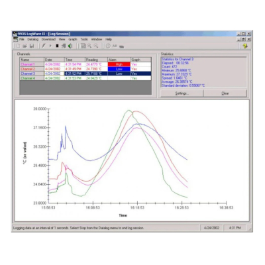Click the red High alarm cell for Channel 1
This screenshot has height=265, width=265.
[x=119, y=64]
